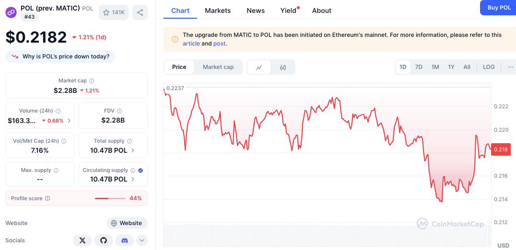Expand more socials chevron
The image size is (516, 250).
tap(142, 240)
